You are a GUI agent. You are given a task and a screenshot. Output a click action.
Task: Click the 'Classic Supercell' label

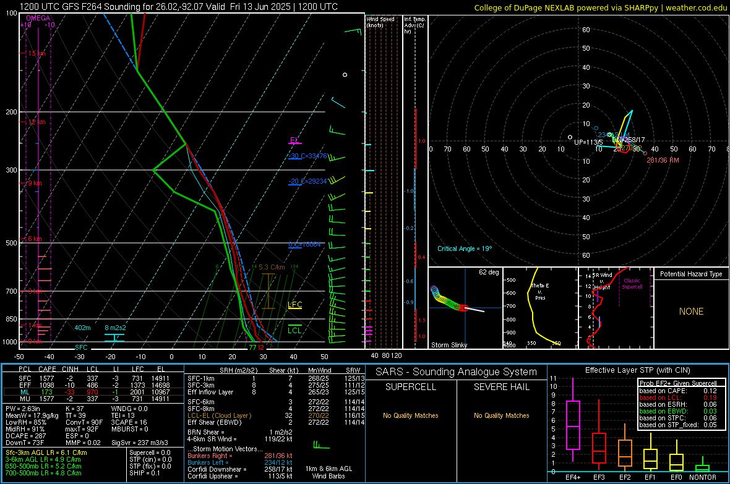tap(632, 284)
